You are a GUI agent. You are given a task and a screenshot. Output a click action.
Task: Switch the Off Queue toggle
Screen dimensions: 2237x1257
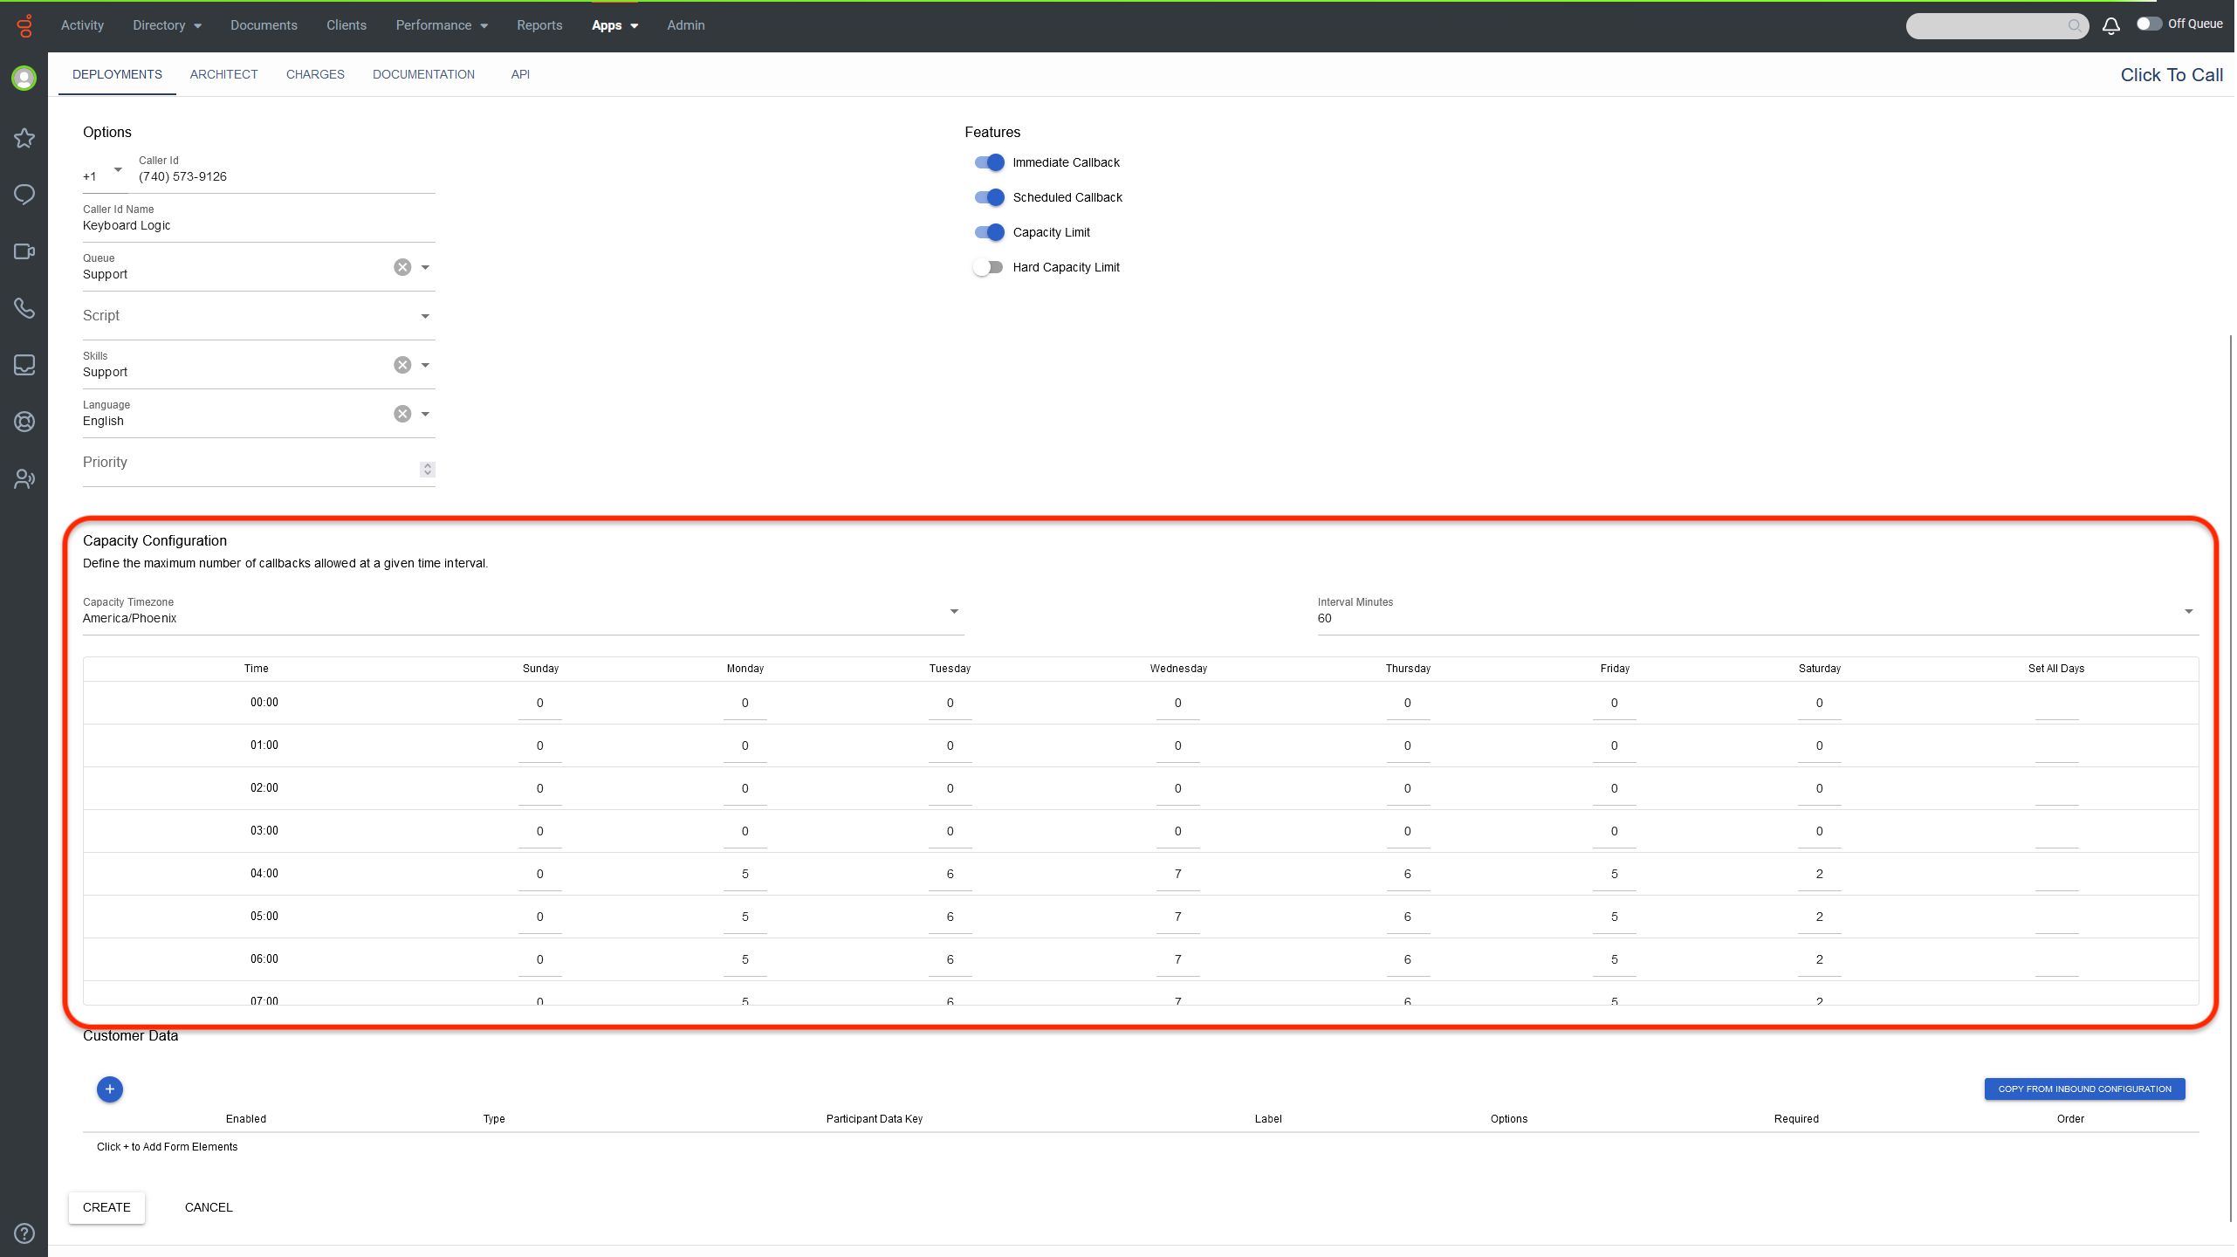2149,24
